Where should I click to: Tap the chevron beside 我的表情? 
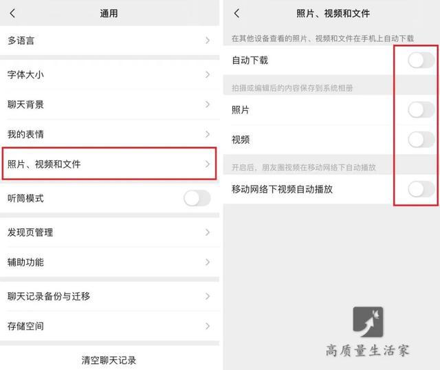208,134
